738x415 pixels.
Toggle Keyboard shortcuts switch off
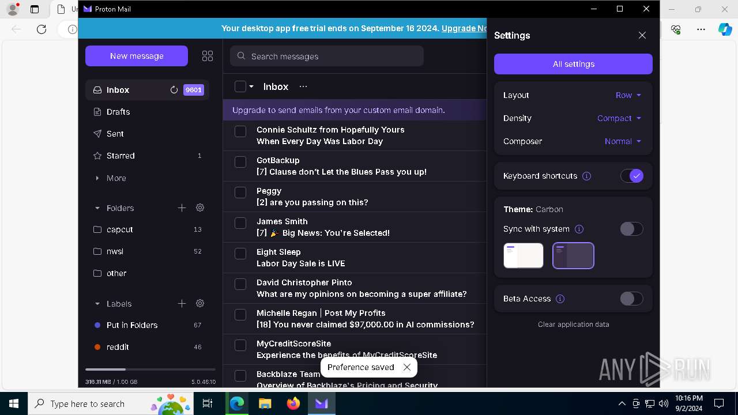point(632,176)
